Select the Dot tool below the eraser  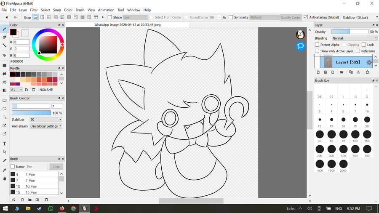pyautogui.click(x=4, y=45)
